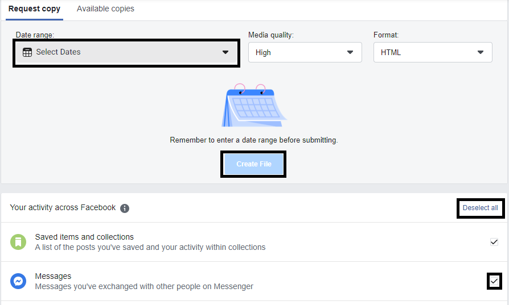This screenshot has width=509, height=305.
Task: Click the Deselect all link
Action: click(480, 208)
